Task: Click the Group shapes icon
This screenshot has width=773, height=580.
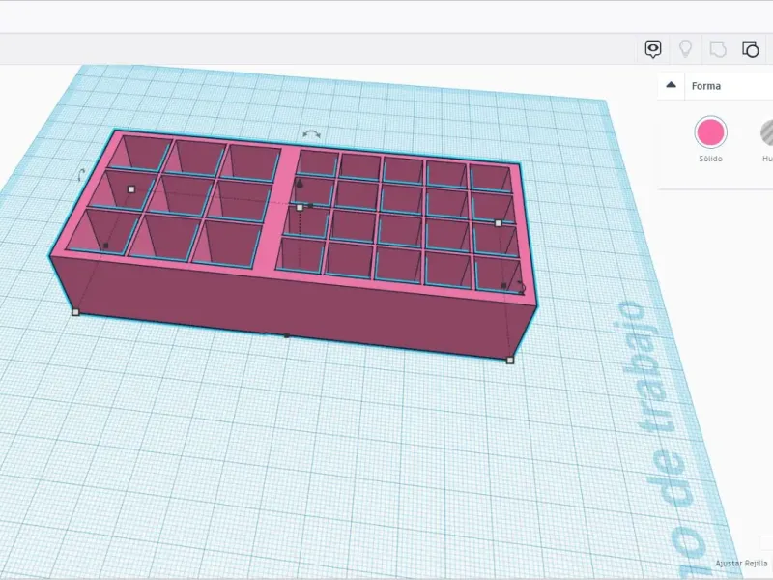Action: click(718, 49)
